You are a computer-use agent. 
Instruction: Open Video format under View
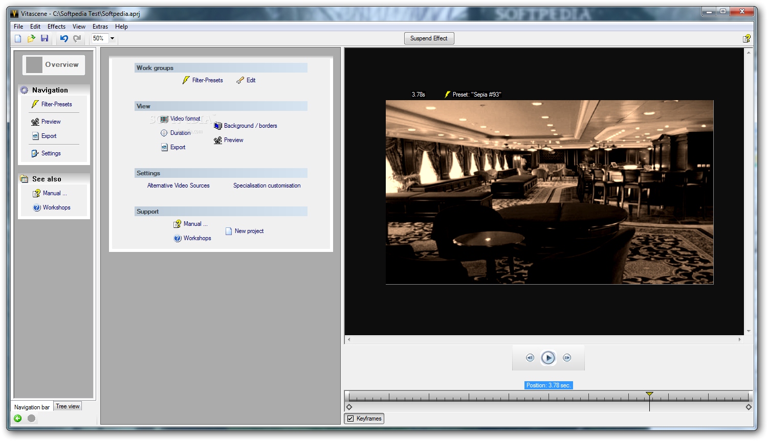coord(180,119)
